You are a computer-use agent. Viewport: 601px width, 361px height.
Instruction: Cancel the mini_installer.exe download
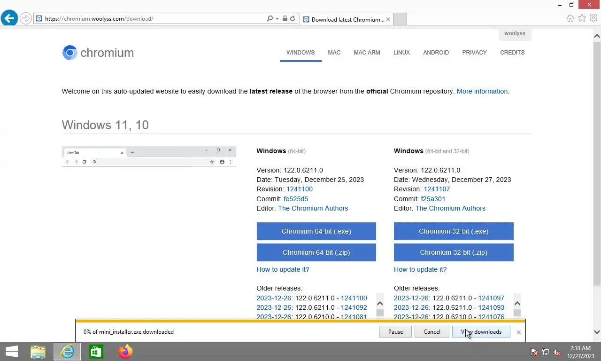[x=432, y=332]
